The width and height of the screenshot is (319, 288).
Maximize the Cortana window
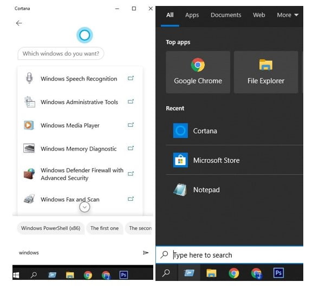click(134, 9)
